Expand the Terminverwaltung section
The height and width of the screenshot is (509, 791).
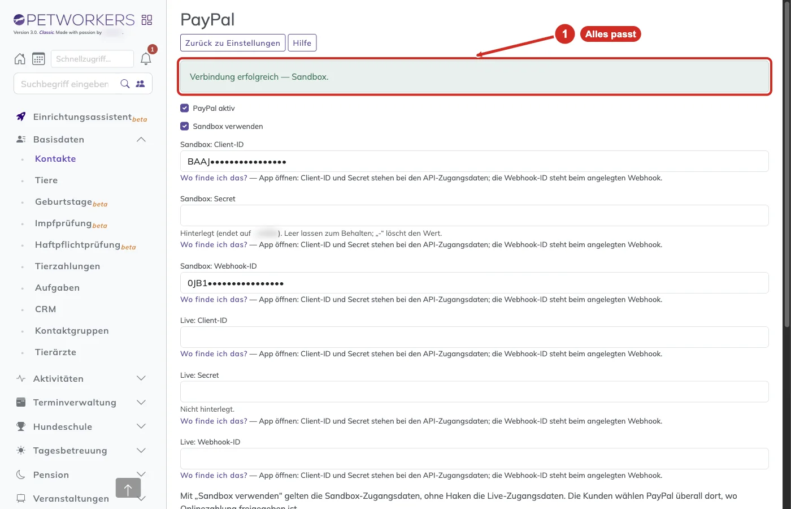(141, 402)
